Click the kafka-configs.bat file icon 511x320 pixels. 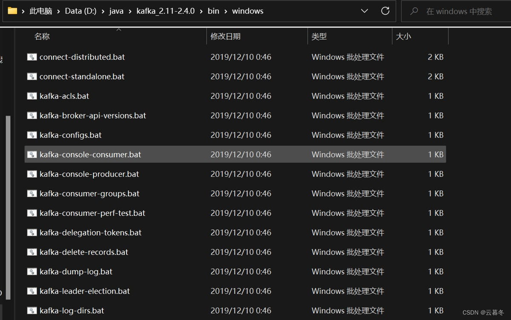32,135
